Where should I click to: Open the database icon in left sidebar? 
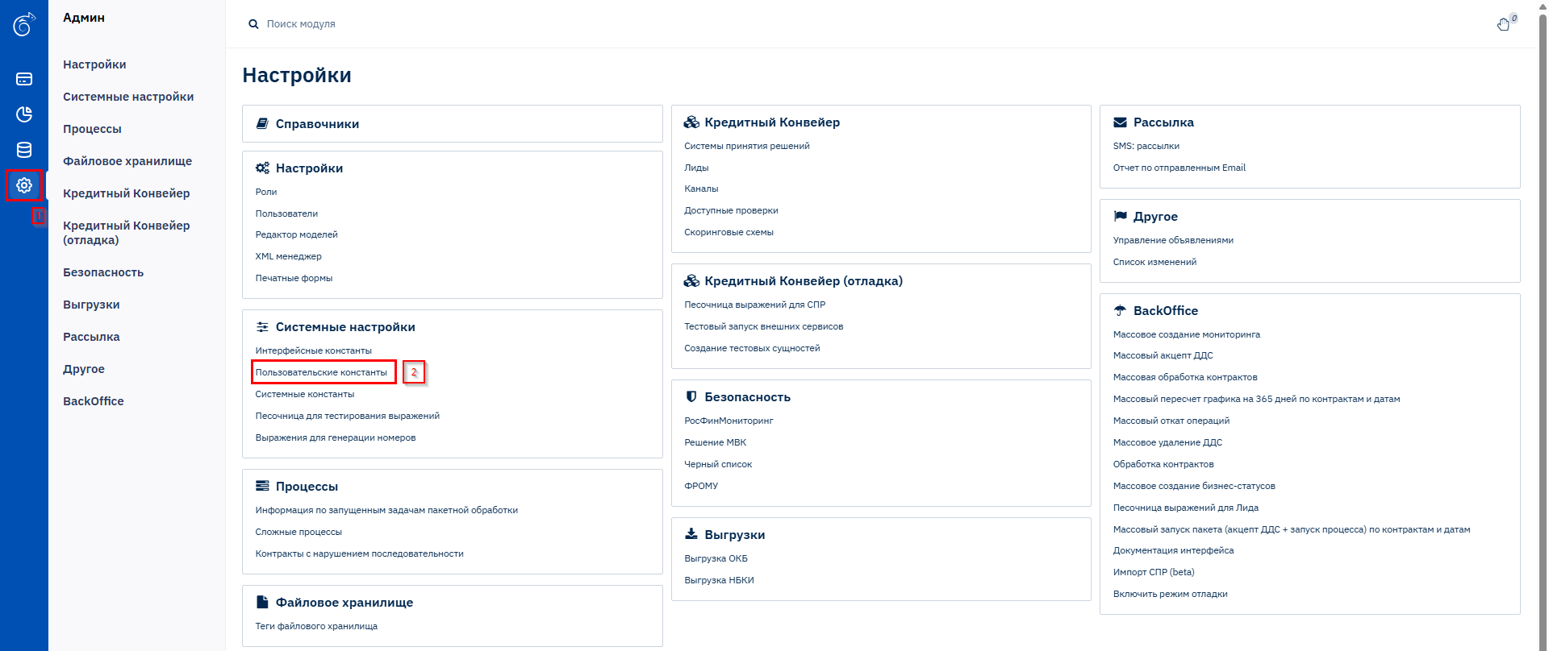24,150
